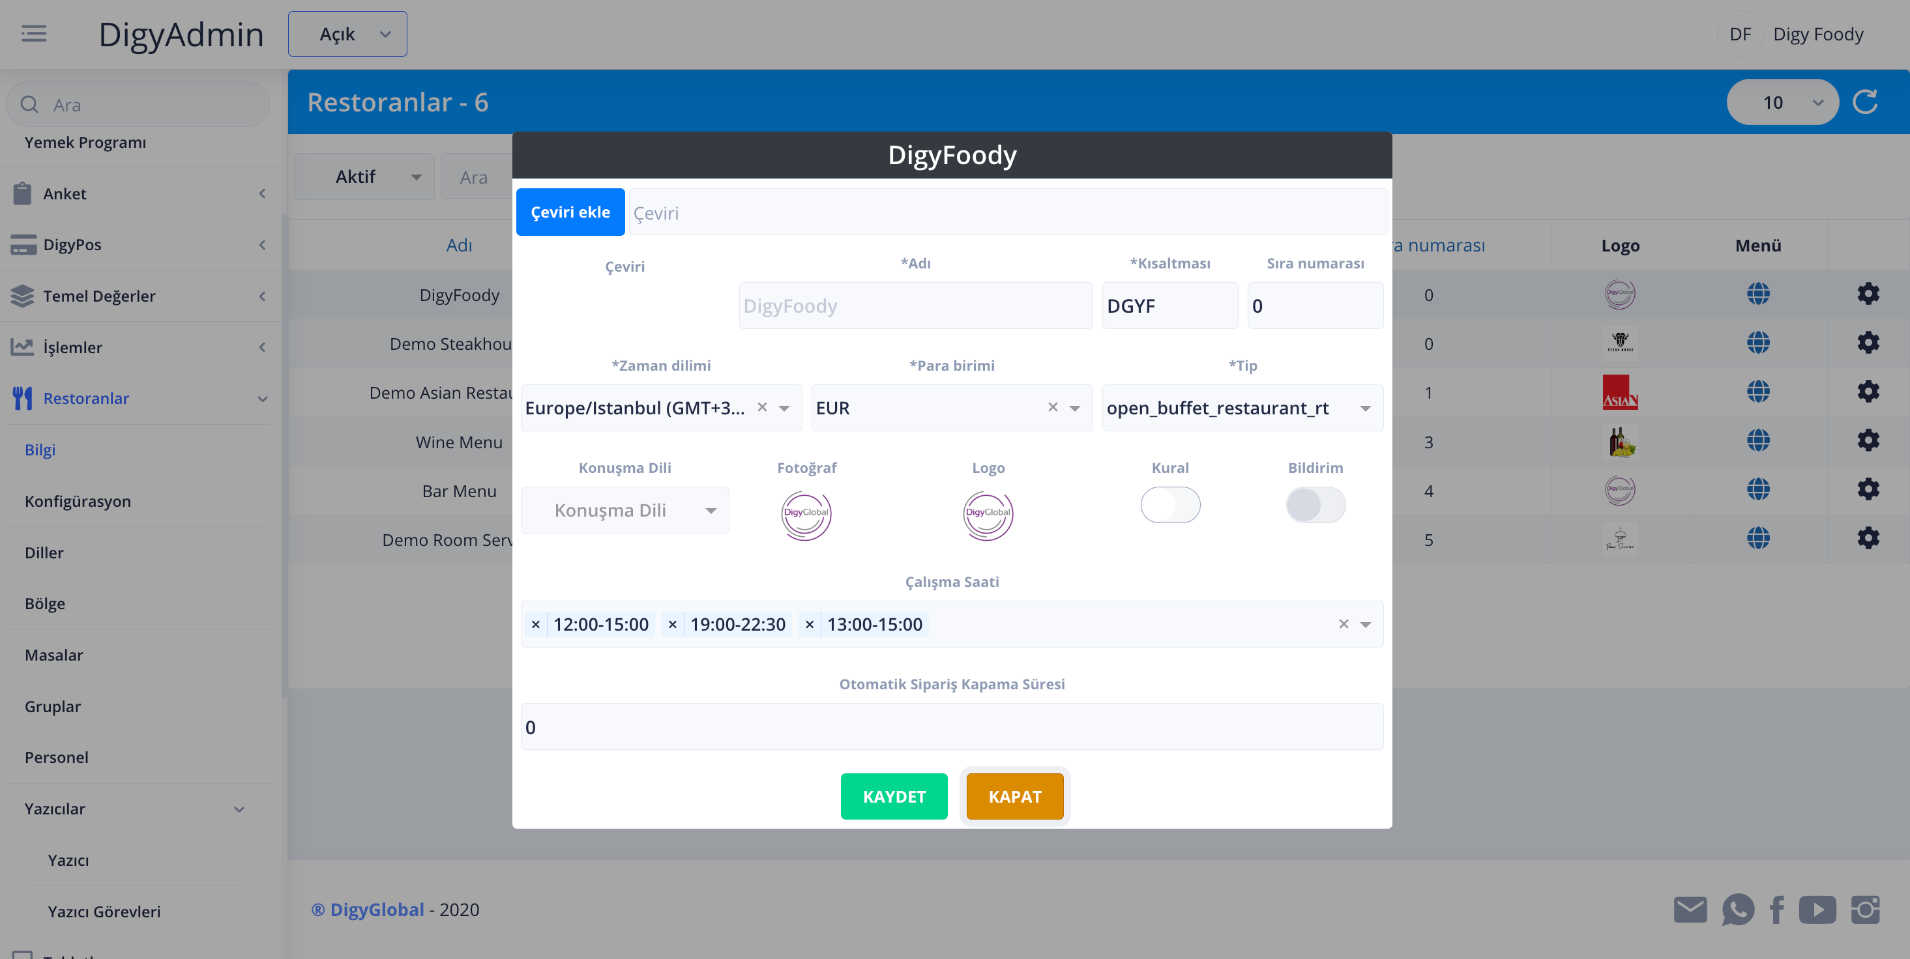Open the WhatsApp icon in footer

(x=1737, y=909)
